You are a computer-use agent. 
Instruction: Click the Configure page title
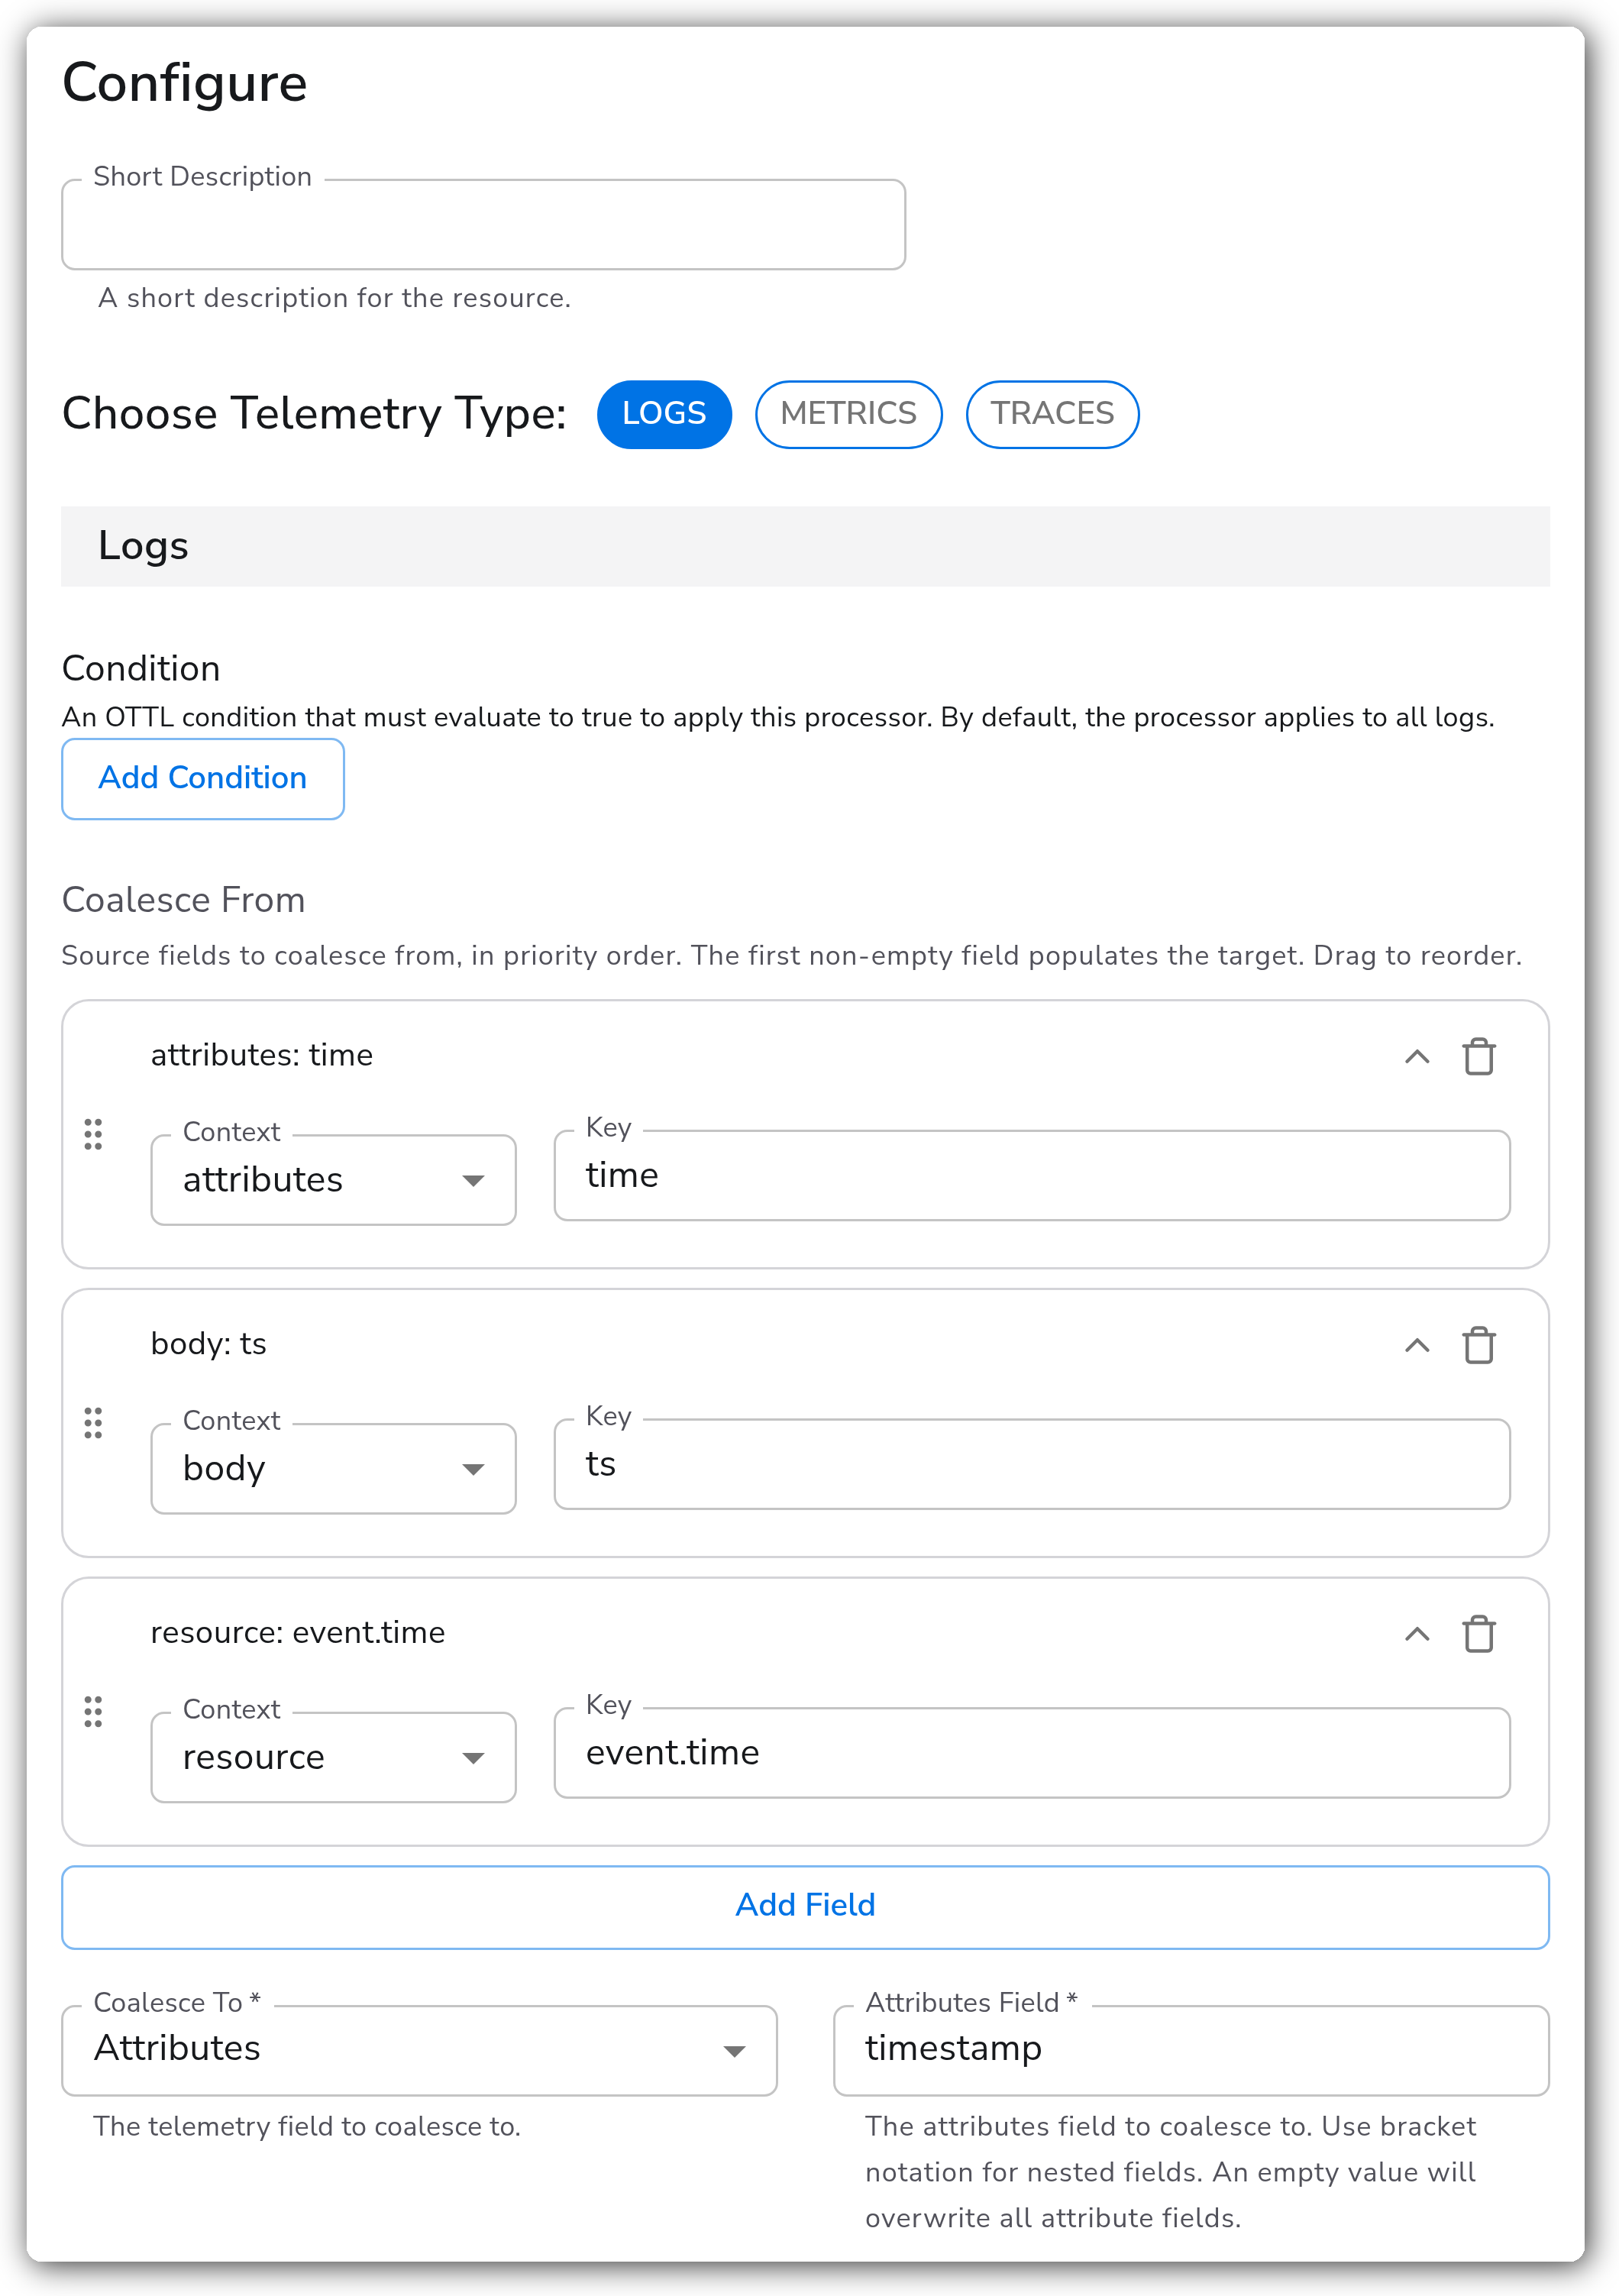point(185,83)
